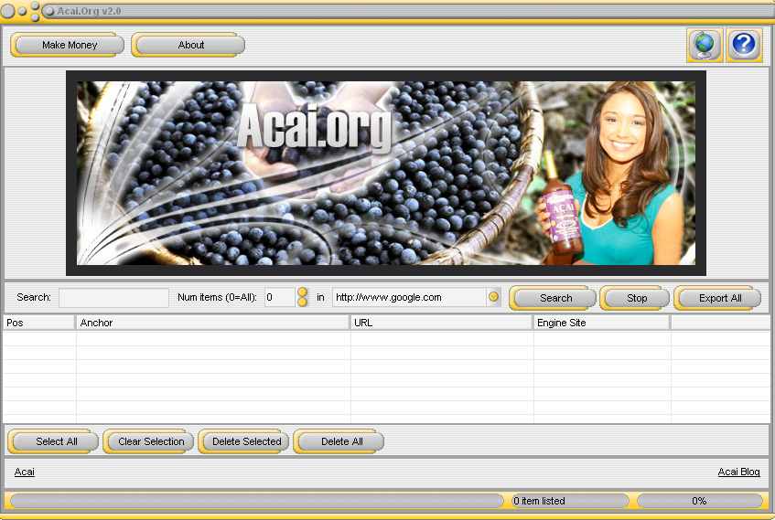Sort by the Engine Site column header
The width and height of the screenshot is (775, 520).
(601, 323)
